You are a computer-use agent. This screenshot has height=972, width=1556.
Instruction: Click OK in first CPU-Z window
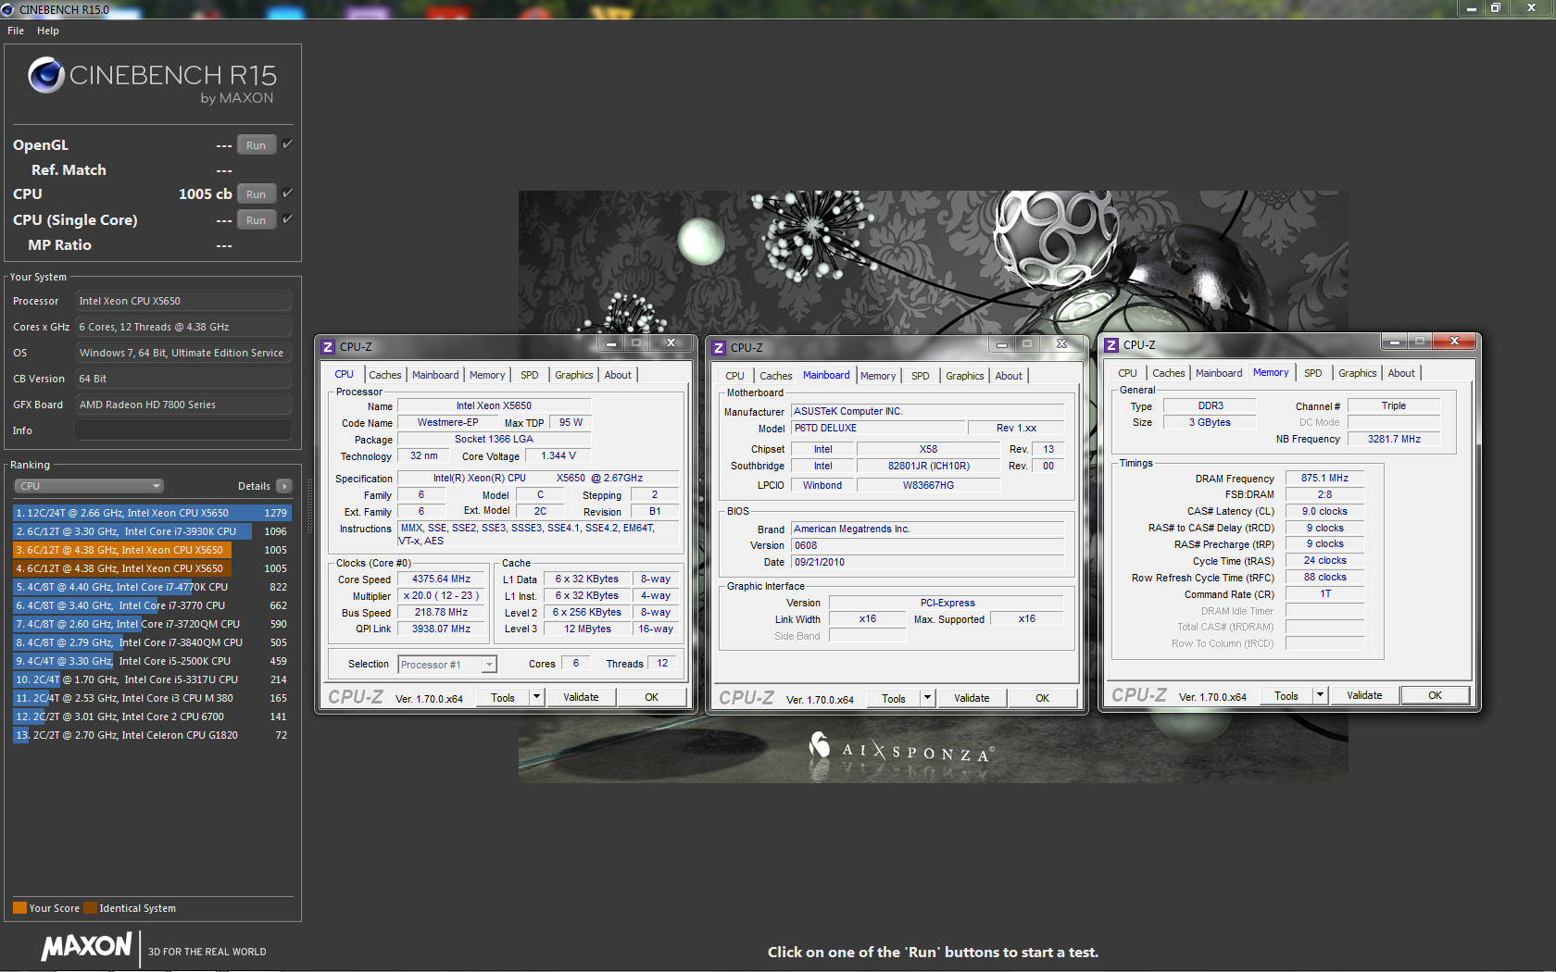point(652,697)
